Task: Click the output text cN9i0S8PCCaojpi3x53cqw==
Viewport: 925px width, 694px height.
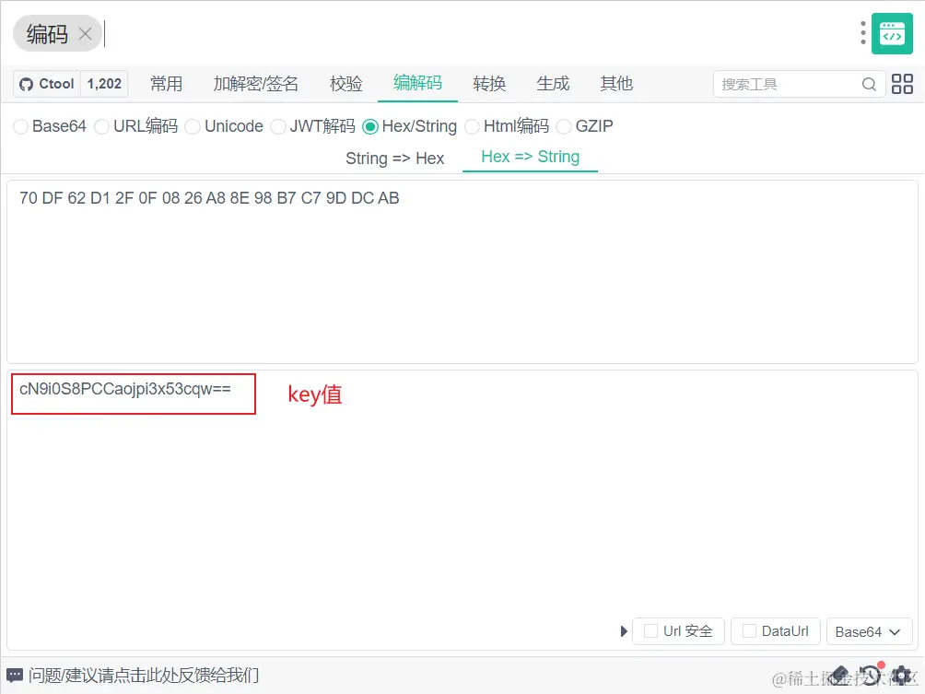Action: click(125, 389)
